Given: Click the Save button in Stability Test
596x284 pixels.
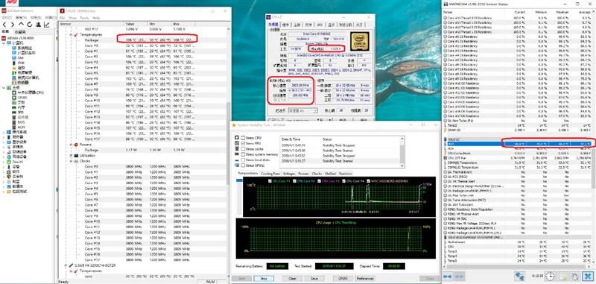Looking at the screenshot, I should (314, 278).
